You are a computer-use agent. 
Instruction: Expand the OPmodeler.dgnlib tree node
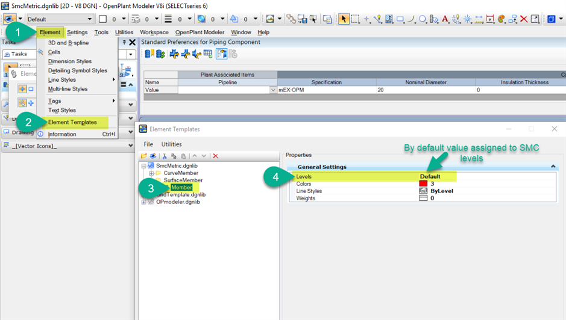(x=143, y=202)
